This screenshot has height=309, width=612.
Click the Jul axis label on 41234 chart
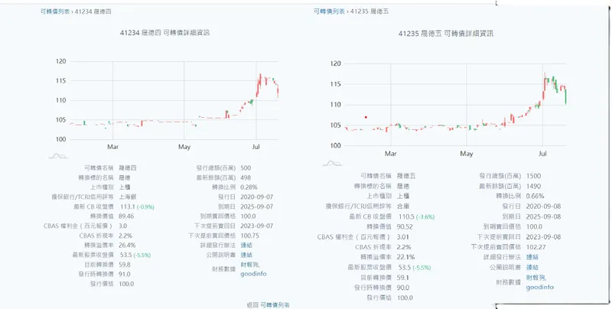coord(256,146)
